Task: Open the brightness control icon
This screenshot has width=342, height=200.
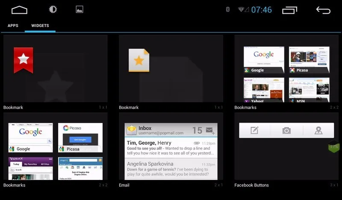Action: [x=53, y=9]
